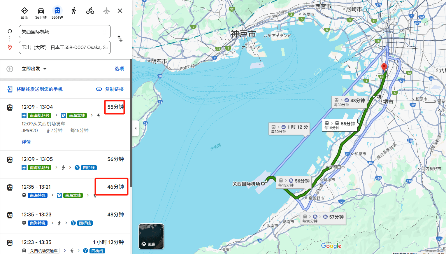
Task: Click 四桥线 badge in the 48分钟 route
Action: coord(85,223)
